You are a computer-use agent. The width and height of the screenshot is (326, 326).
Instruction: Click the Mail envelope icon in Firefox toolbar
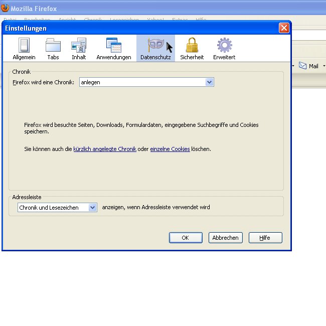302,66
